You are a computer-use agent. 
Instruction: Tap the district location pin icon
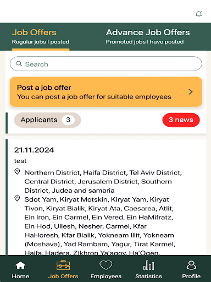(x=17, y=172)
